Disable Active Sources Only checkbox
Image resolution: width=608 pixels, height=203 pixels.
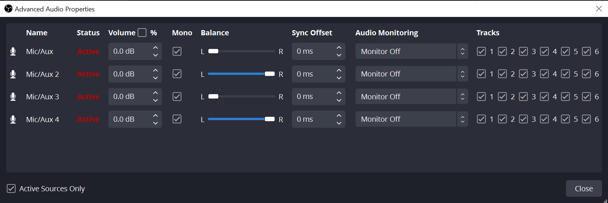point(11,189)
